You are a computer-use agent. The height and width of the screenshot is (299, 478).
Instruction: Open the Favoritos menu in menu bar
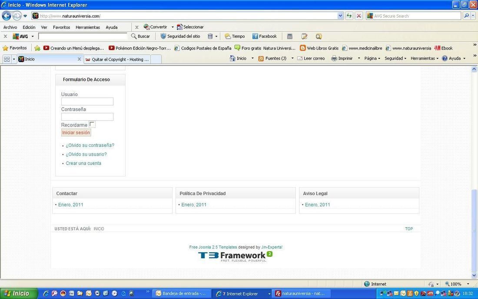[61, 27]
